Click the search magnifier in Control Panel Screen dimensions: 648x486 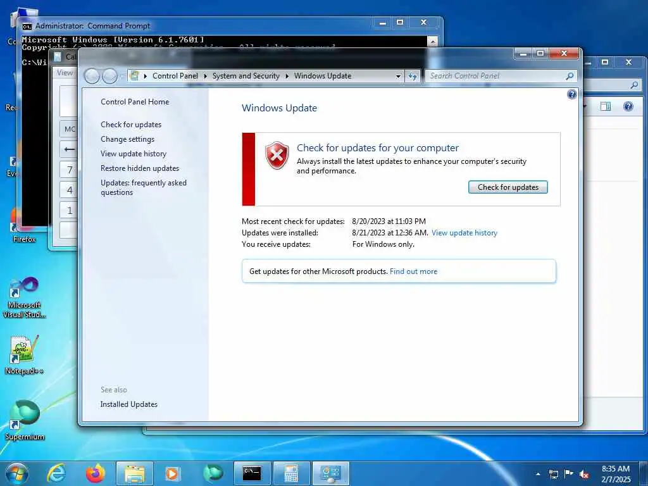570,76
